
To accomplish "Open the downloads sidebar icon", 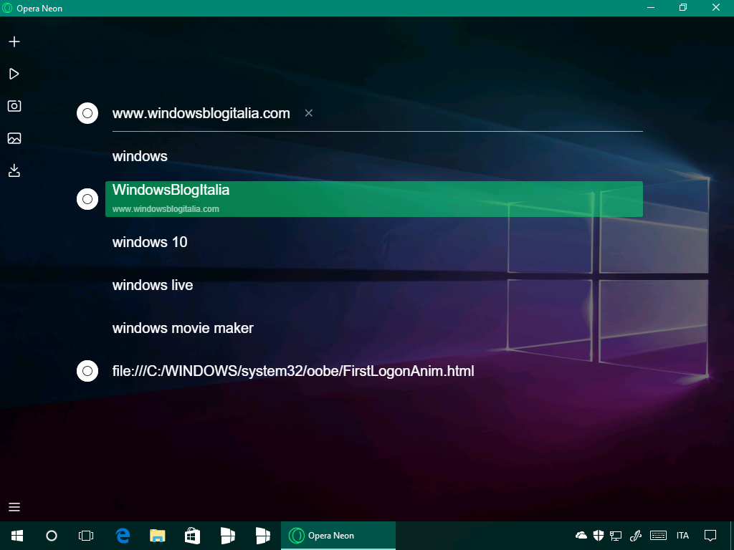I will 14,170.
